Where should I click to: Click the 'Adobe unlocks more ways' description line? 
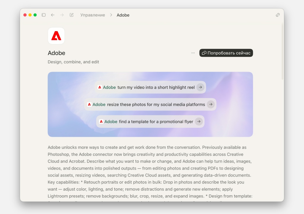point(147,147)
